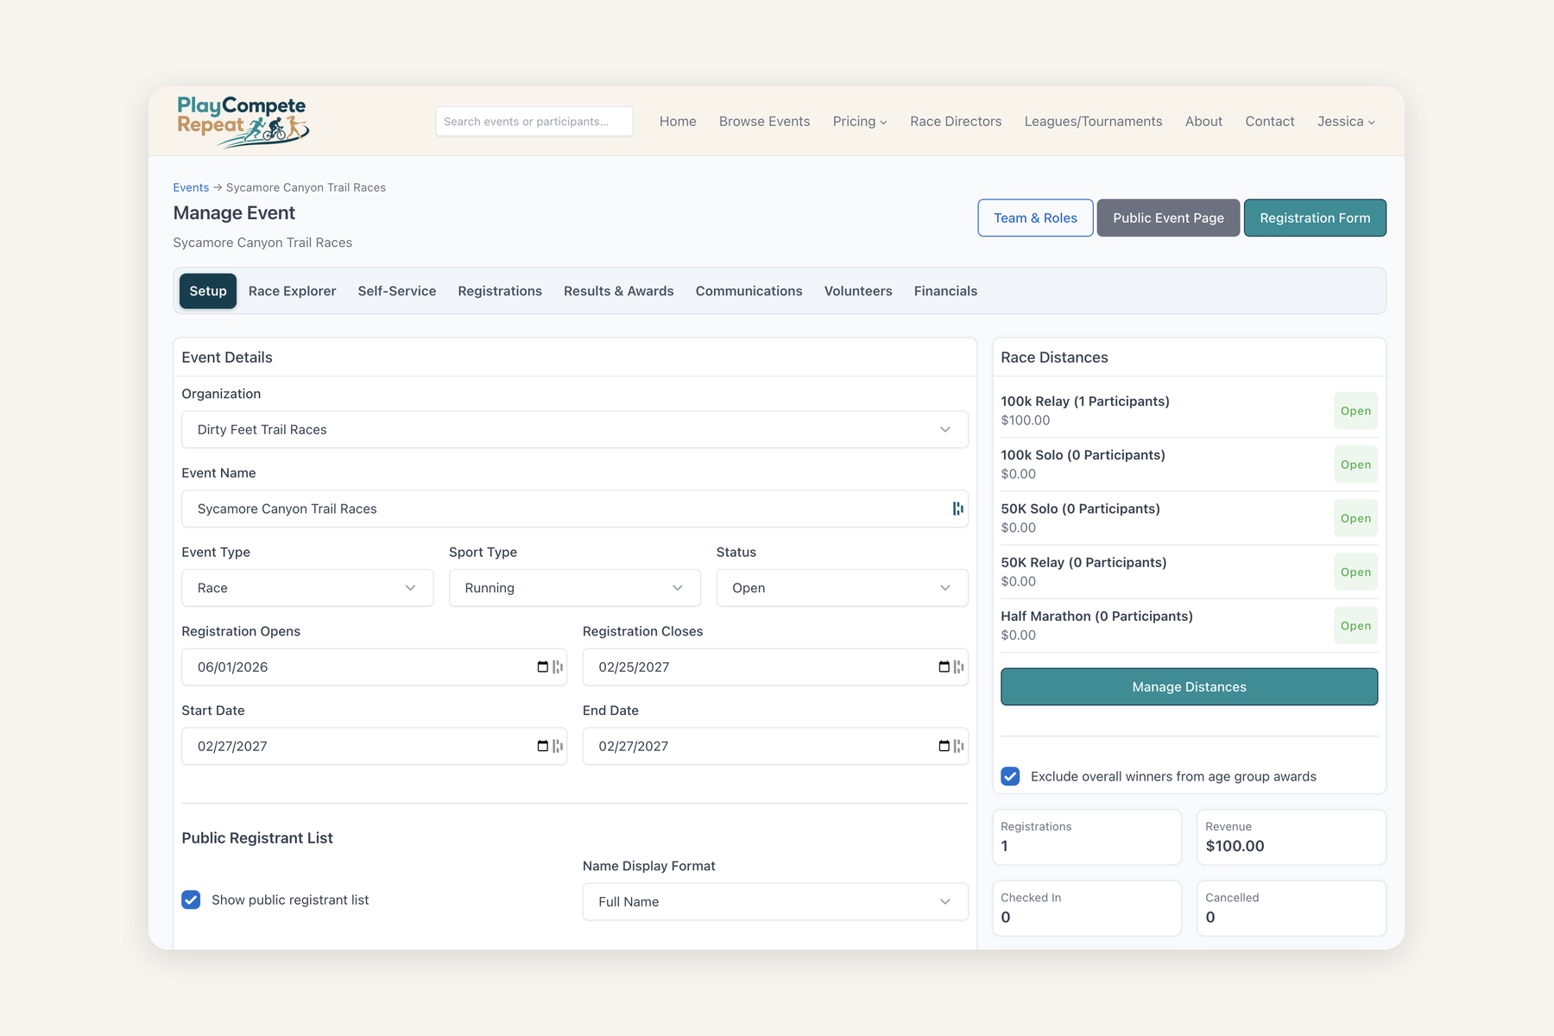This screenshot has width=1554, height=1036.
Task: Open the Event Type dropdown
Action: [307, 588]
